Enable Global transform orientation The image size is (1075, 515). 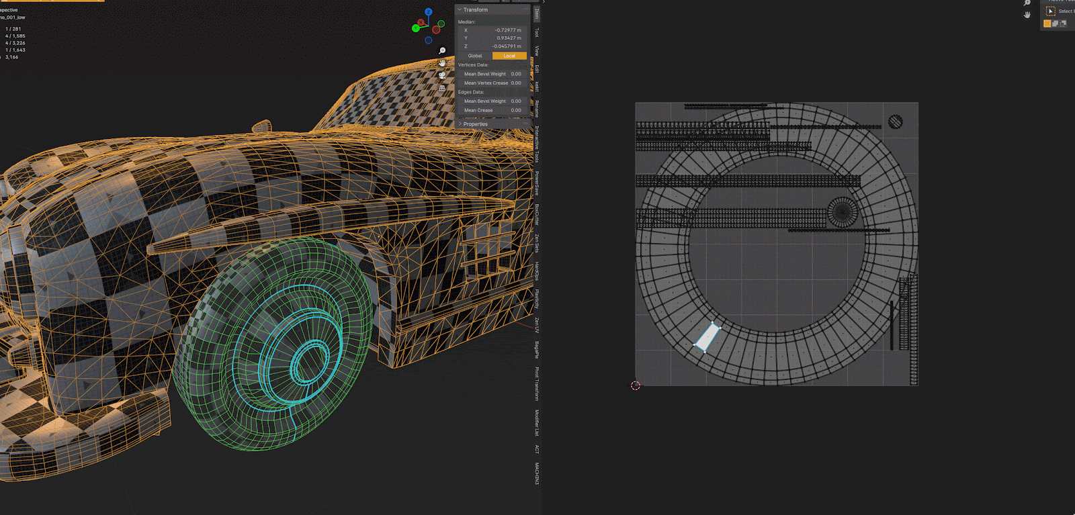475,56
